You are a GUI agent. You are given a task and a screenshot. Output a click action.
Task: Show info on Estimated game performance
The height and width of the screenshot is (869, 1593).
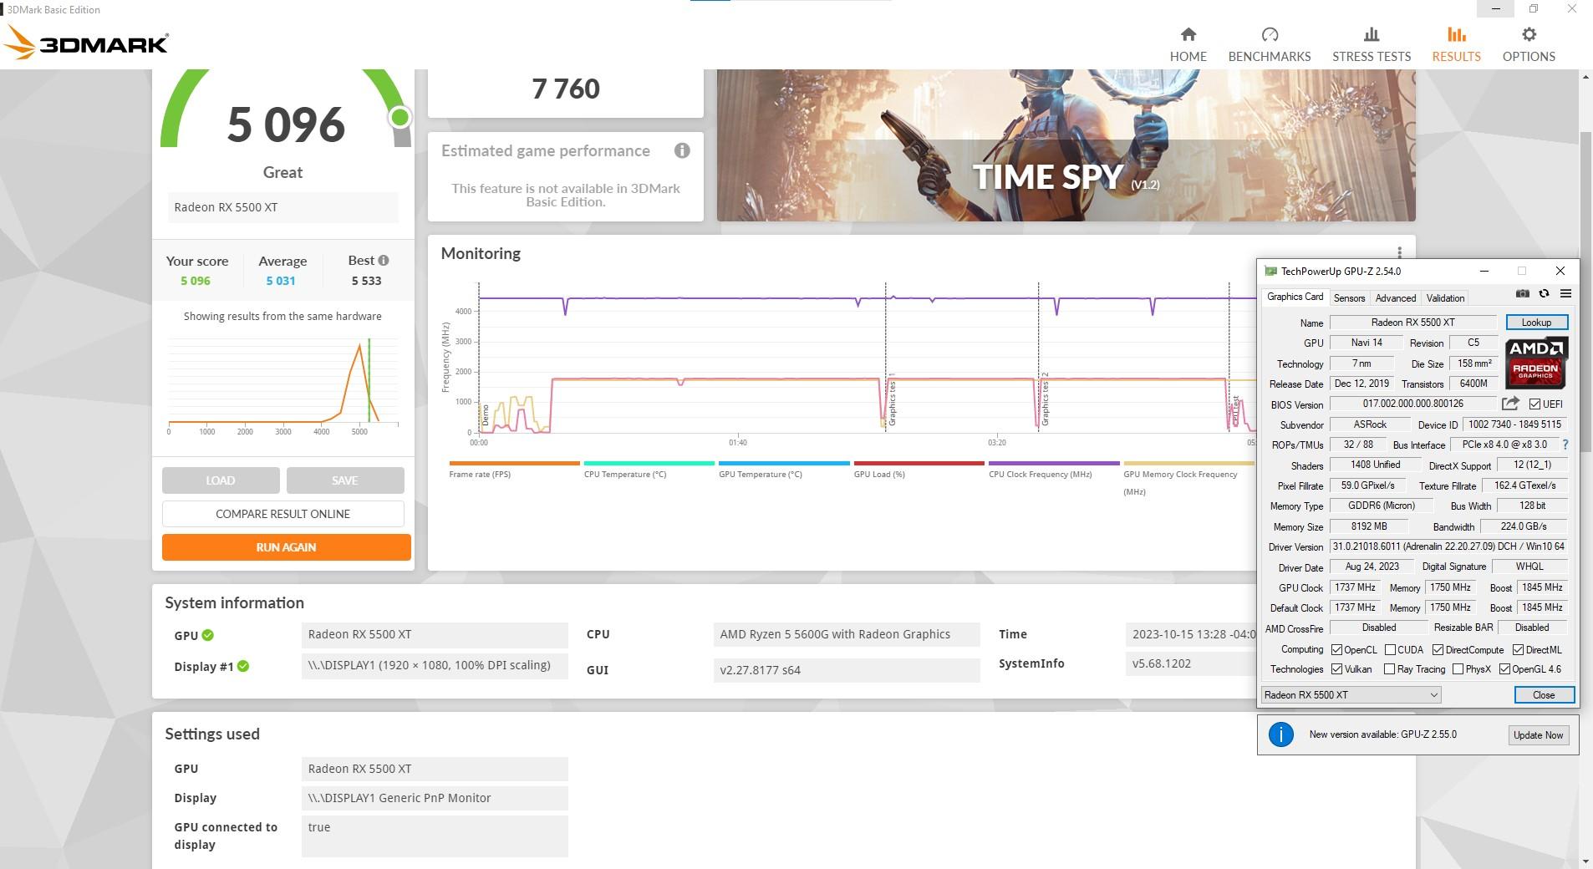[x=682, y=151]
